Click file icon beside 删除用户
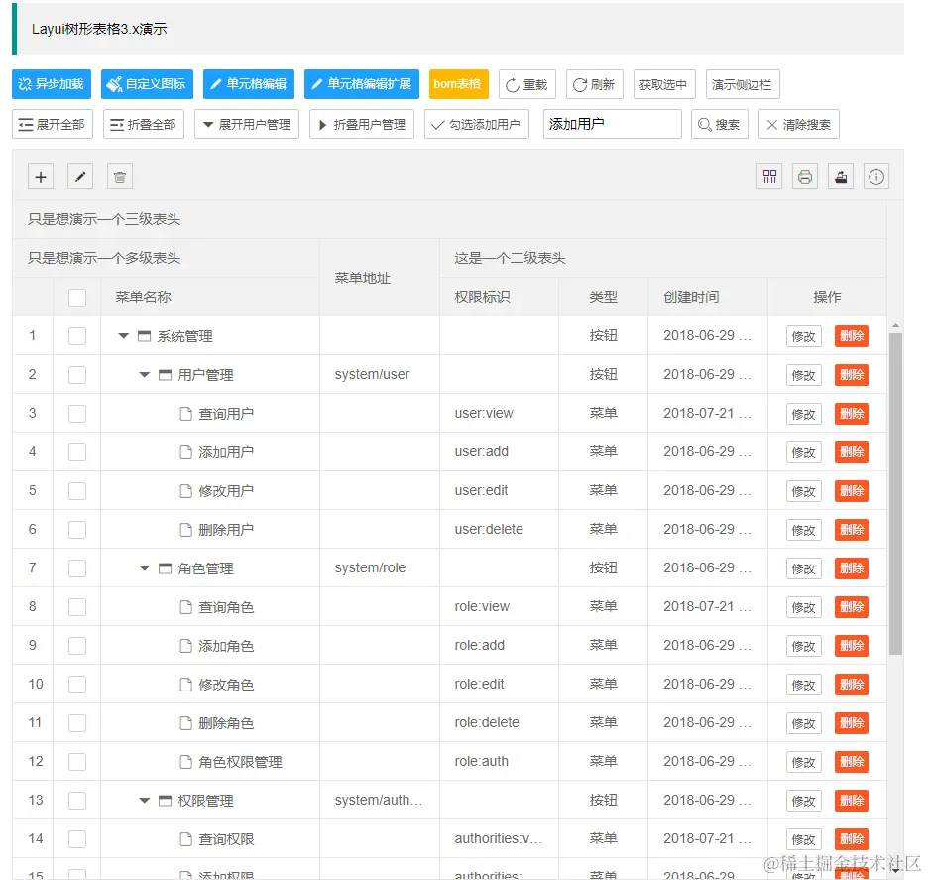The height and width of the screenshot is (880, 928). 185,530
